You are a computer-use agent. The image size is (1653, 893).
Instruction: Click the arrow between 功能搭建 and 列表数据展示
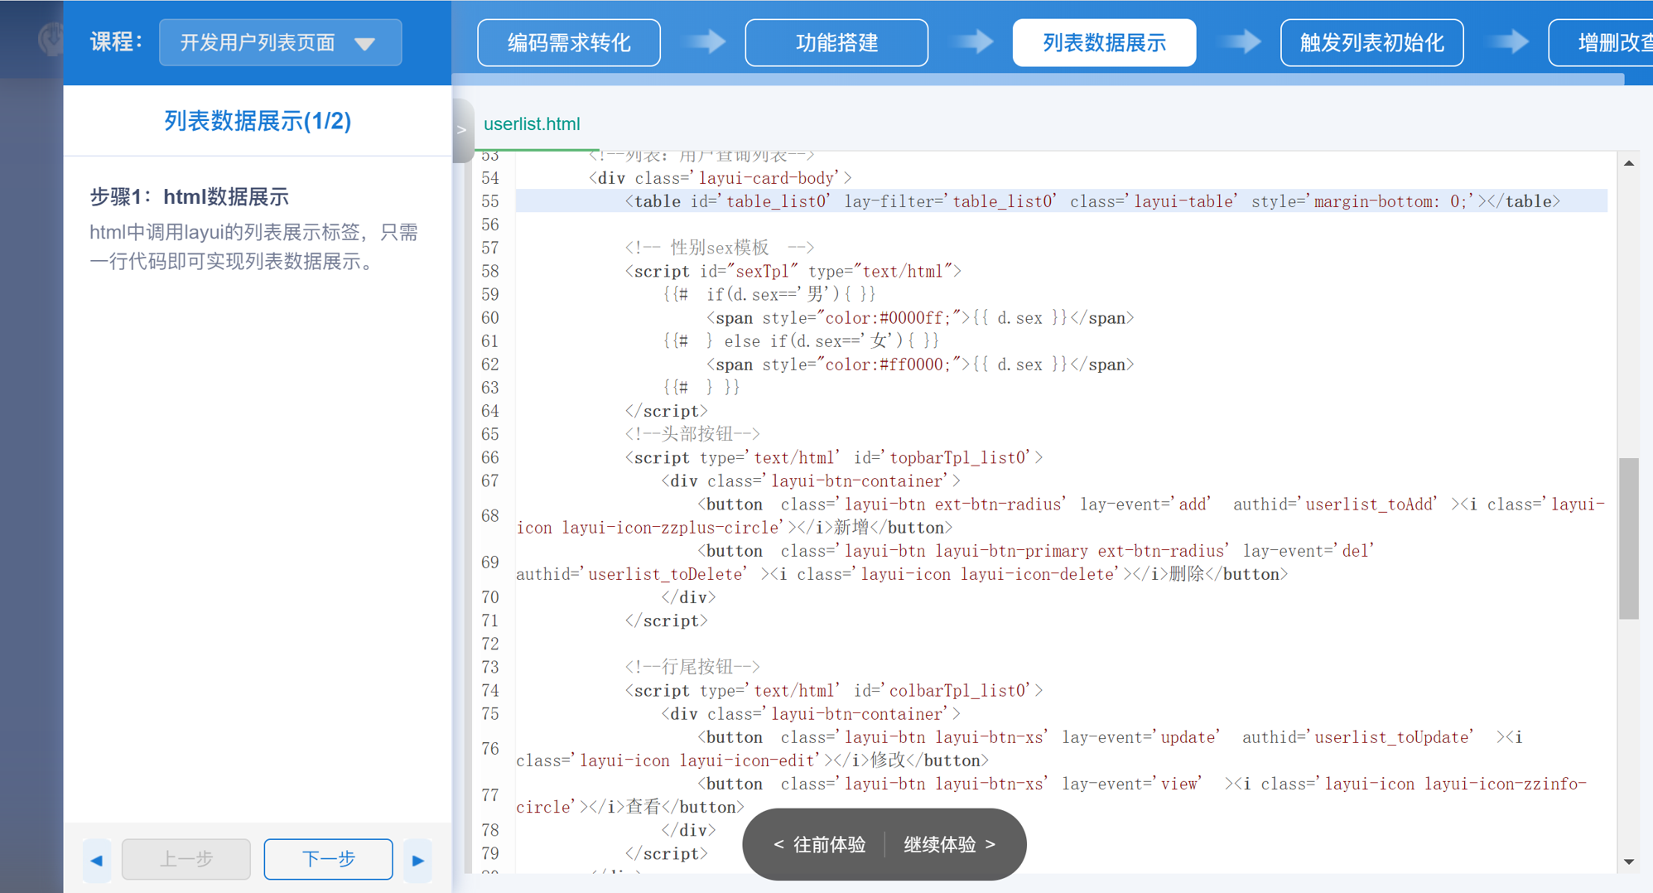(x=972, y=41)
